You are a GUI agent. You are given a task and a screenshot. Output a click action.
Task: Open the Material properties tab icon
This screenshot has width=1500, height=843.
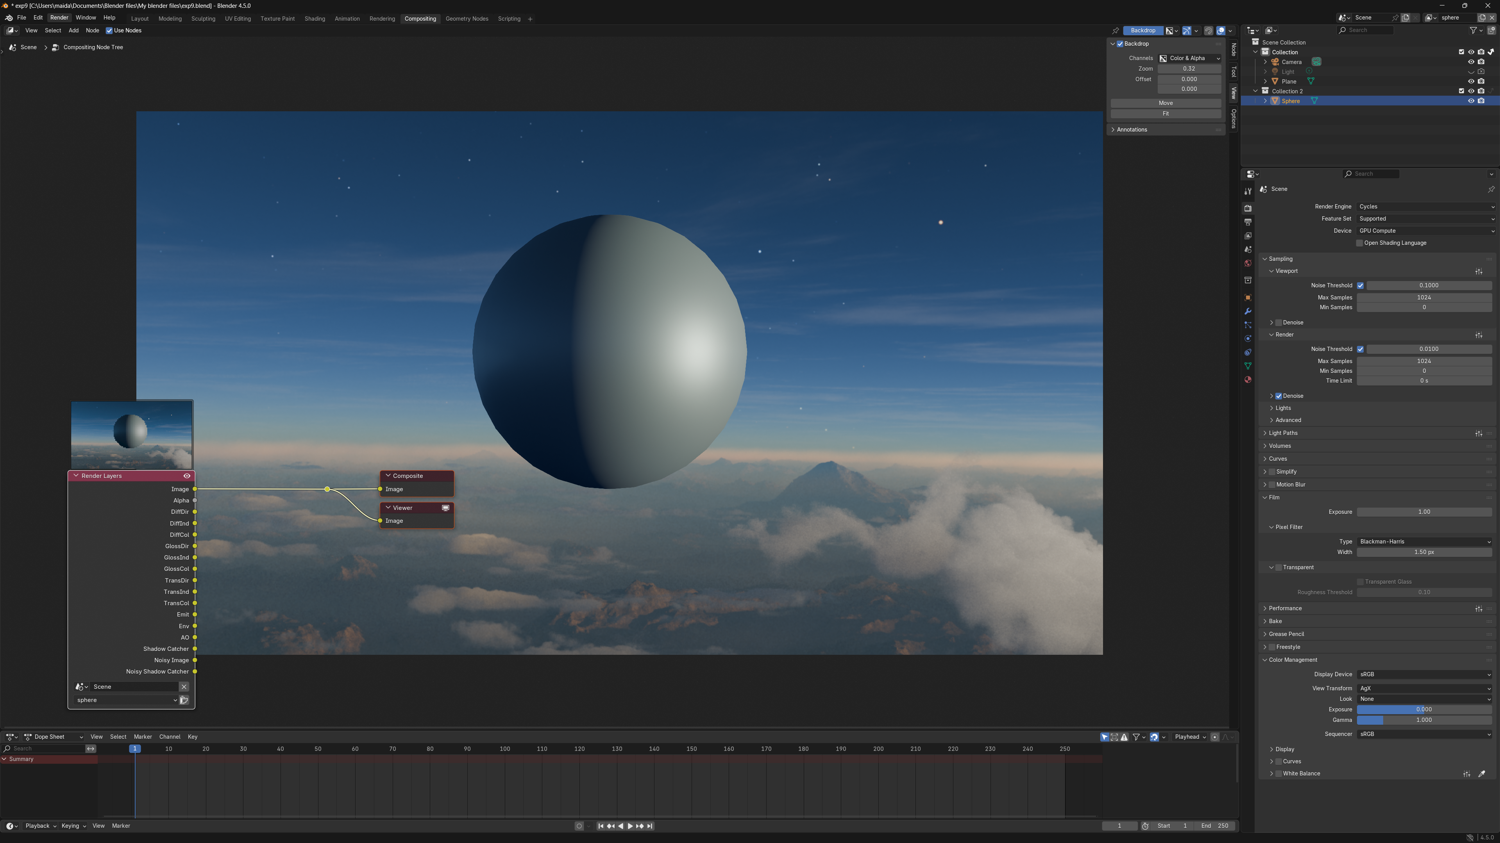point(1248,380)
